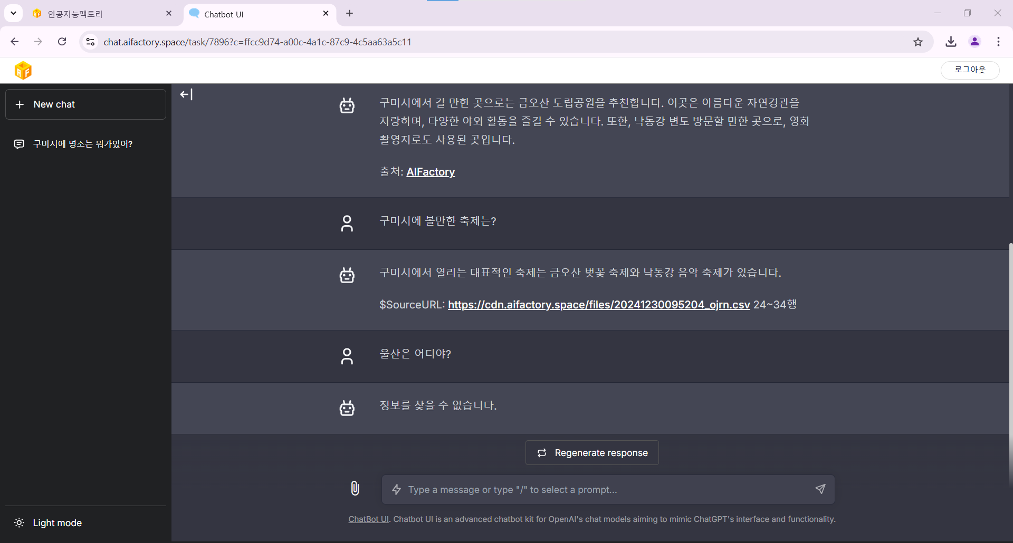Open the cdn.aifactory.space CSV link

click(x=599, y=305)
